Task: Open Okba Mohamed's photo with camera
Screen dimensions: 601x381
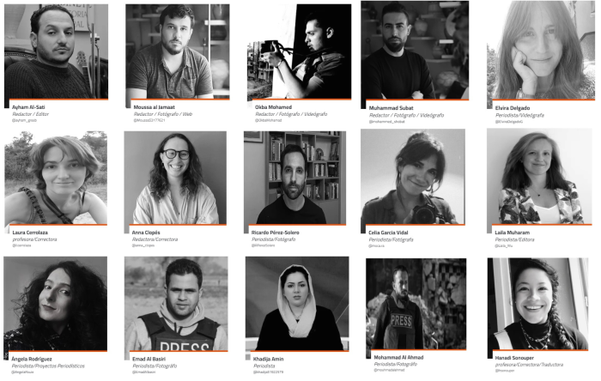Action: (x=299, y=51)
